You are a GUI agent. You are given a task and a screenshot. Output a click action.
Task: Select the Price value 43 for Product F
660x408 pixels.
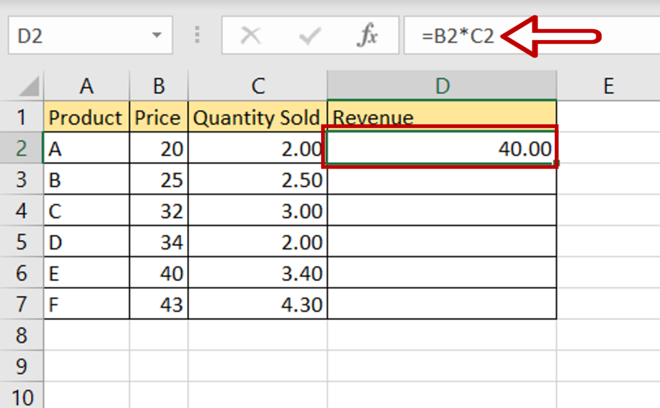pyautogui.click(x=159, y=304)
